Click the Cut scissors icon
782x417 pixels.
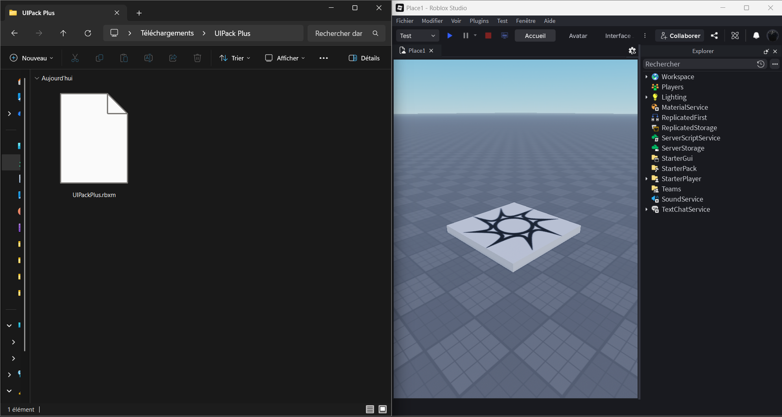coord(75,58)
